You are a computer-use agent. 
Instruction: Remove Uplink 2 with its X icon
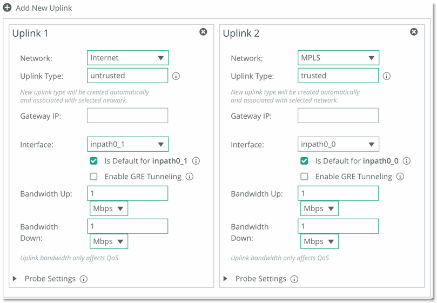[414, 32]
